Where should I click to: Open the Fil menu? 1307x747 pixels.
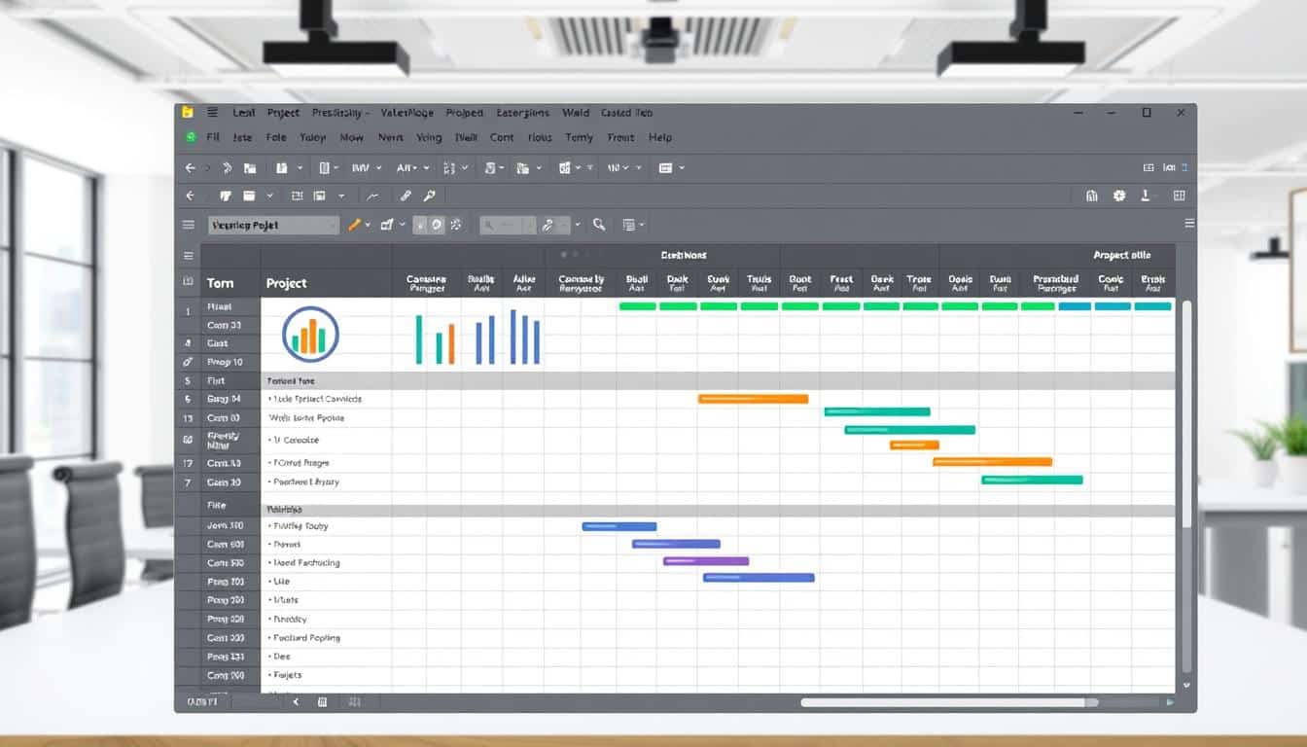(x=213, y=138)
